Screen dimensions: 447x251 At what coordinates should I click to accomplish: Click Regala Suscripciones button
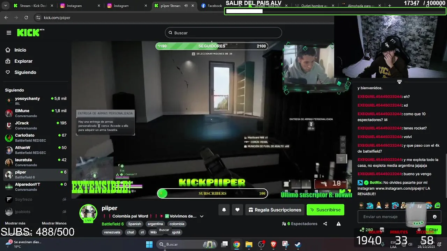(274, 210)
